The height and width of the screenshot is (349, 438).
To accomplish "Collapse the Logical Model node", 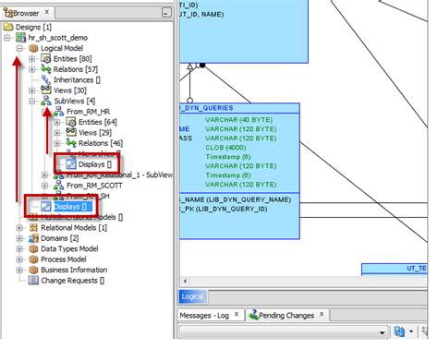I will tap(19, 48).
